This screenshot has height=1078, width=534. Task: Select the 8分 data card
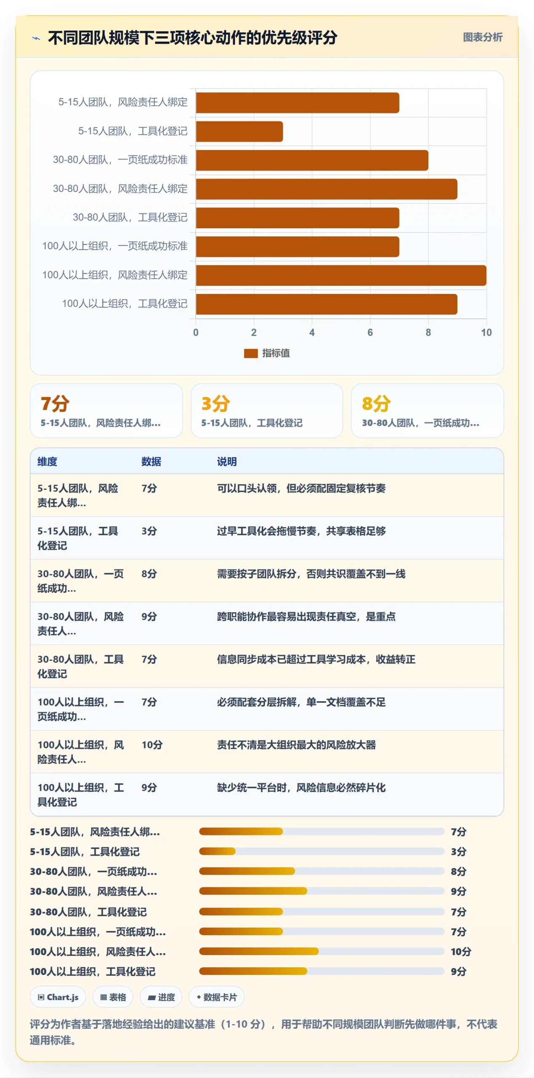pyautogui.click(x=427, y=410)
